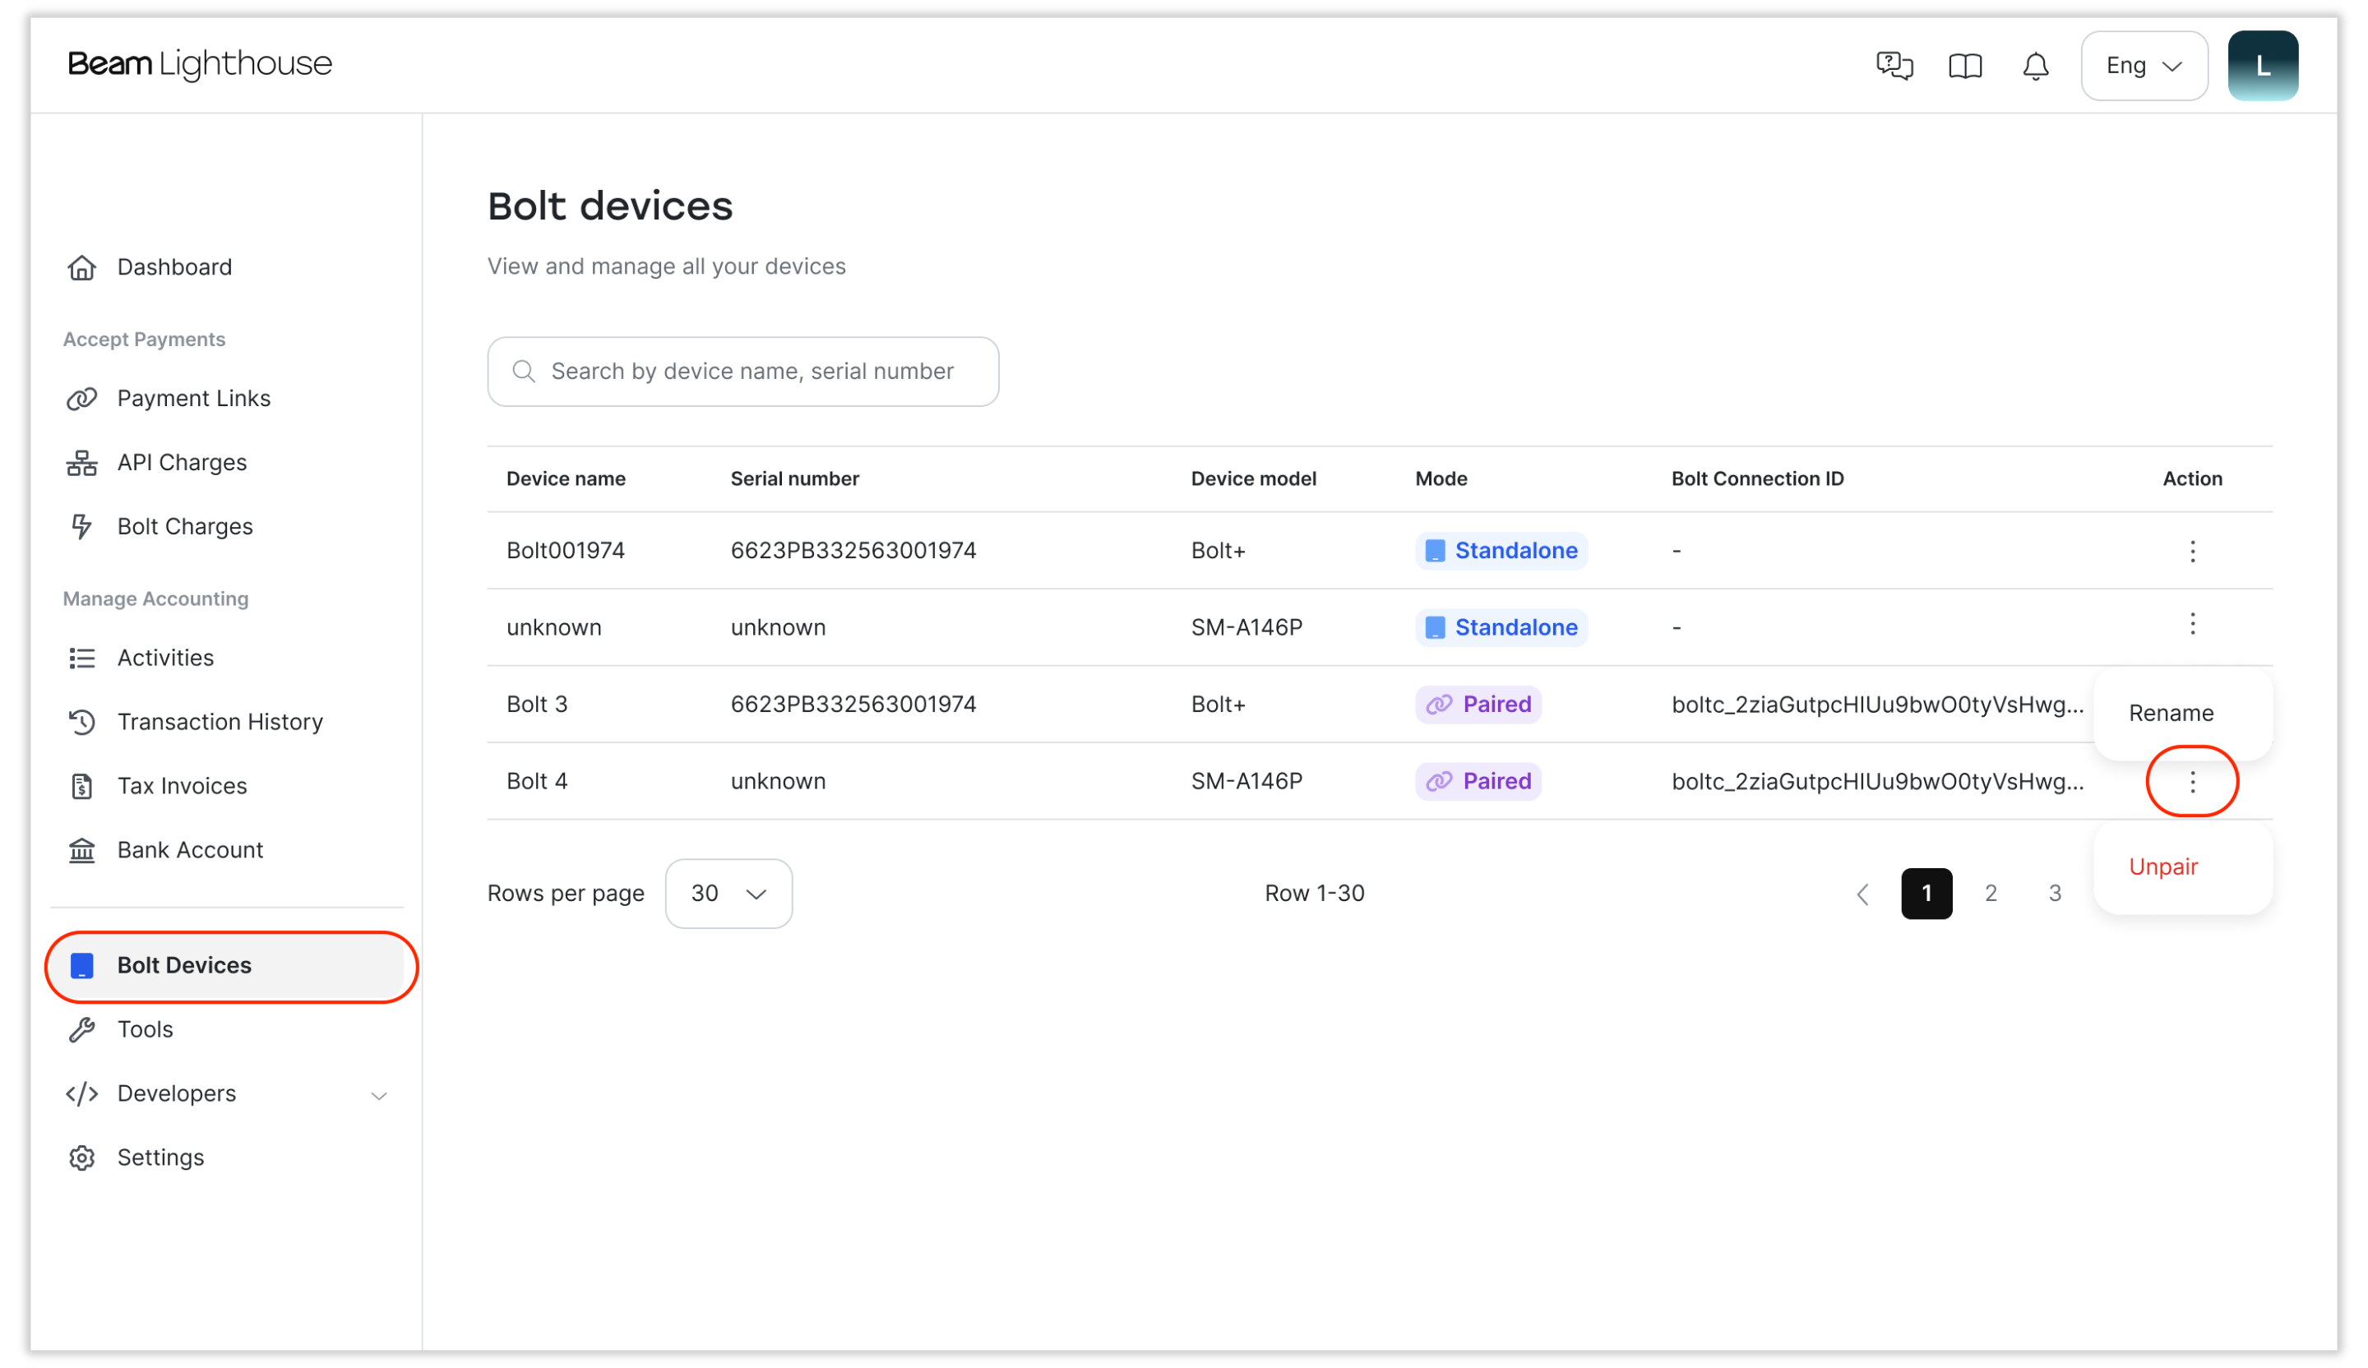
Task: Click the Tools wrench icon
Action: tap(81, 1030)
